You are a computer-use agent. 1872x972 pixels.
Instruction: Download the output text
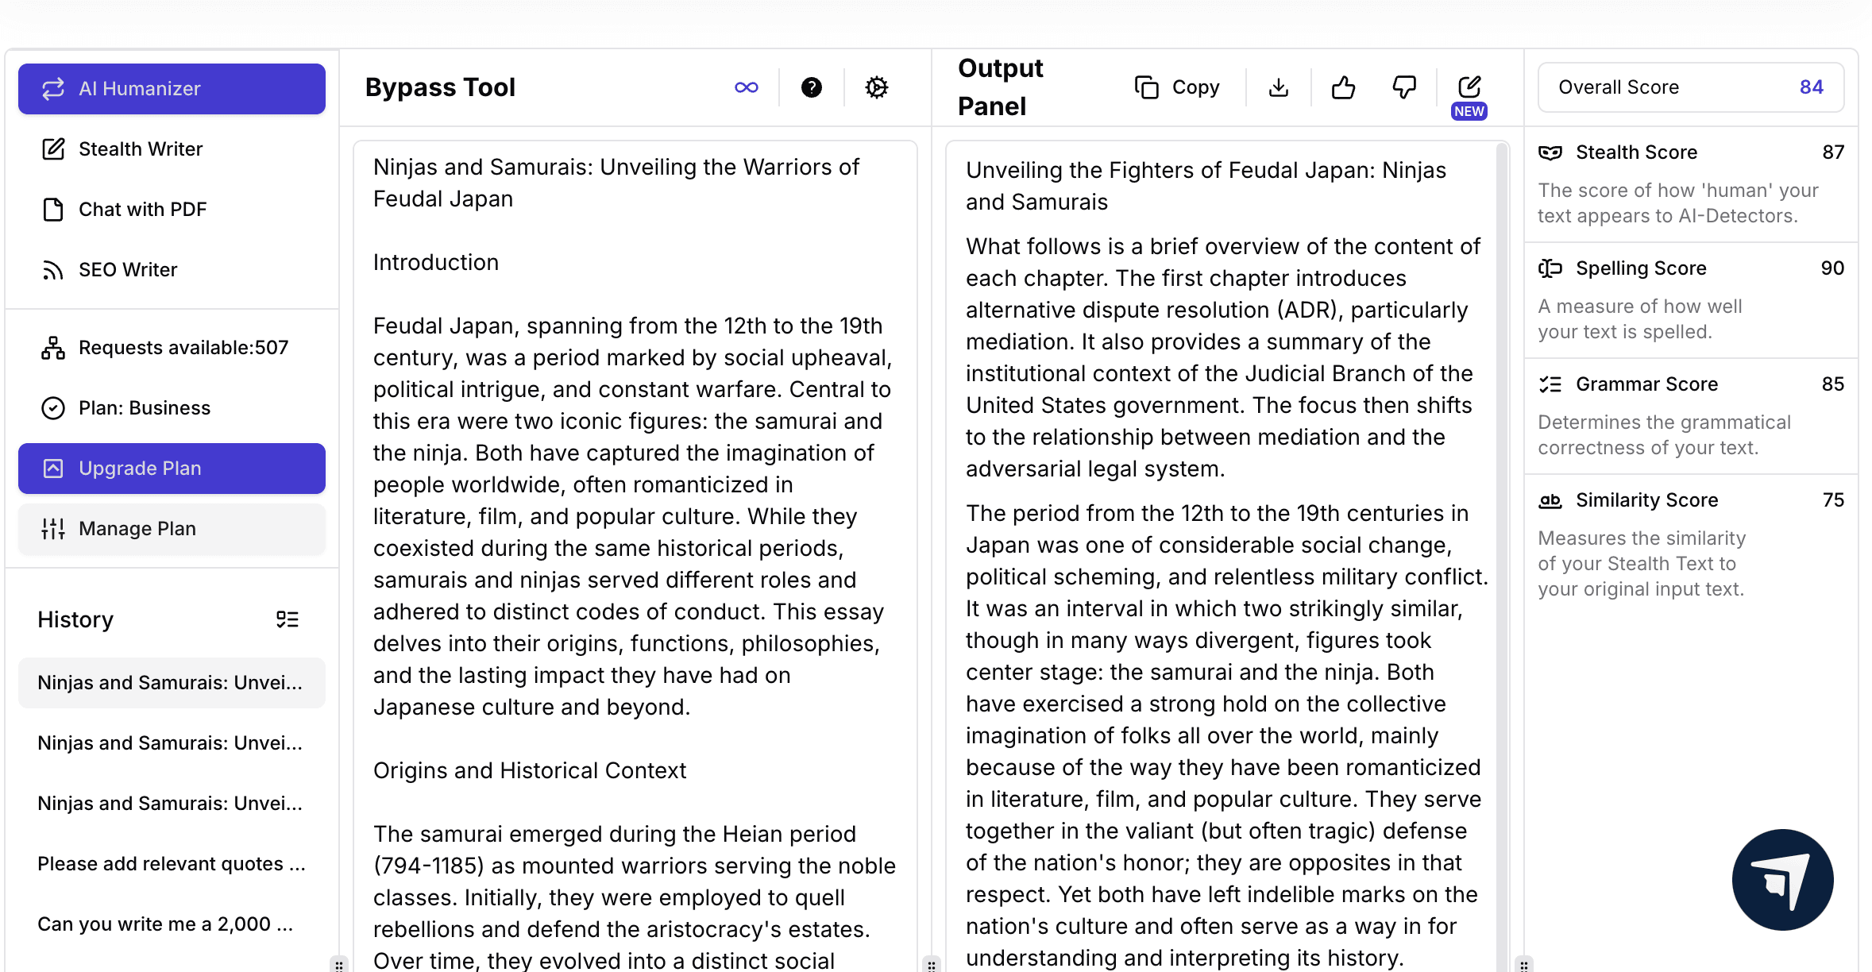1278,87
